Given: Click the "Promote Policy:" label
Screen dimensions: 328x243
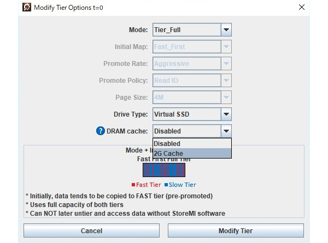Looking at the screenshot, I should tap(123, 81).
